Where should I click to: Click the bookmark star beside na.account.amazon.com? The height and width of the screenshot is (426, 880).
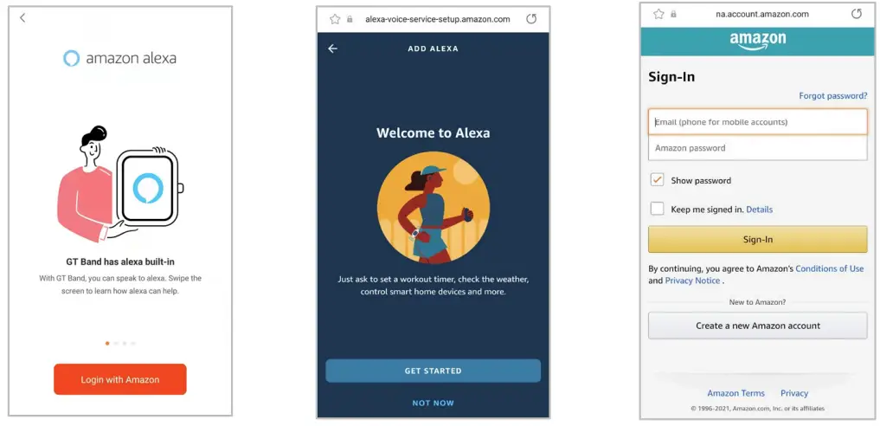(x=658, y=14)
